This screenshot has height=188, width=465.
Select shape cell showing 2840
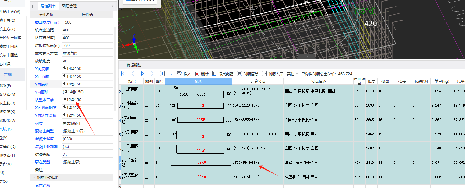[198, 177]
